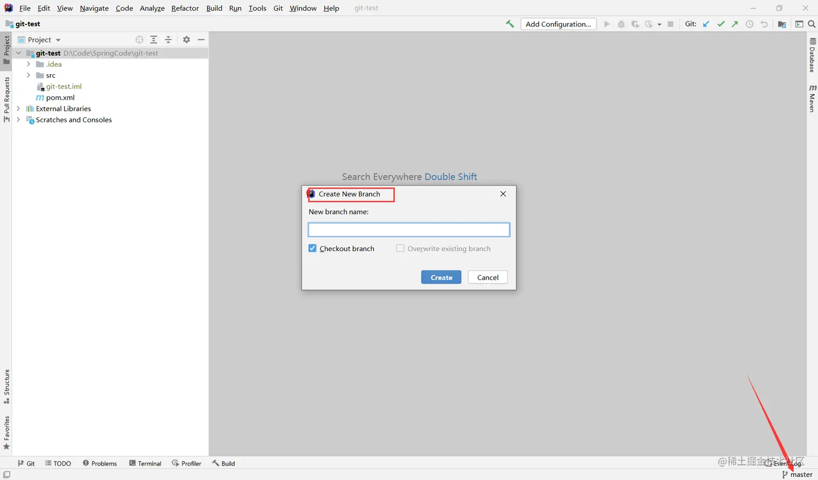Viewport: 818px width, 480px height.
Task: Open the Git tool window tab
Action: (x=26, y=463)
